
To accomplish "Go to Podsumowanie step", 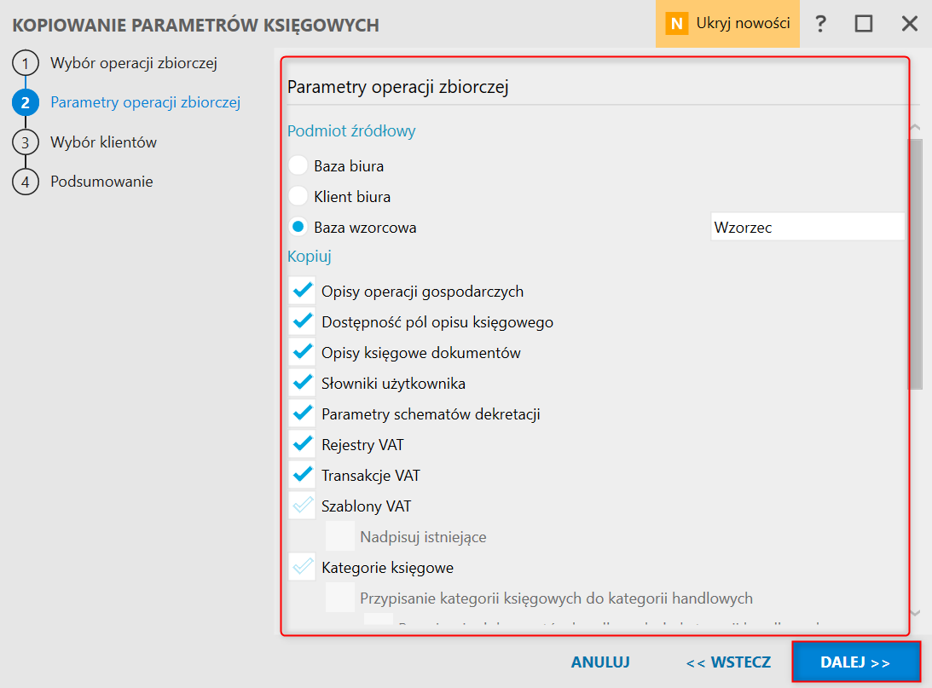I will (x=101, y=182).
